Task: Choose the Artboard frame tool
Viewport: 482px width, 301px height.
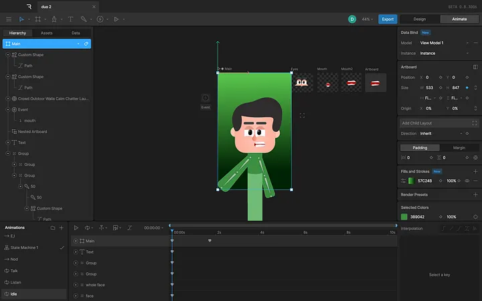Action: click(x=37, y=19)
